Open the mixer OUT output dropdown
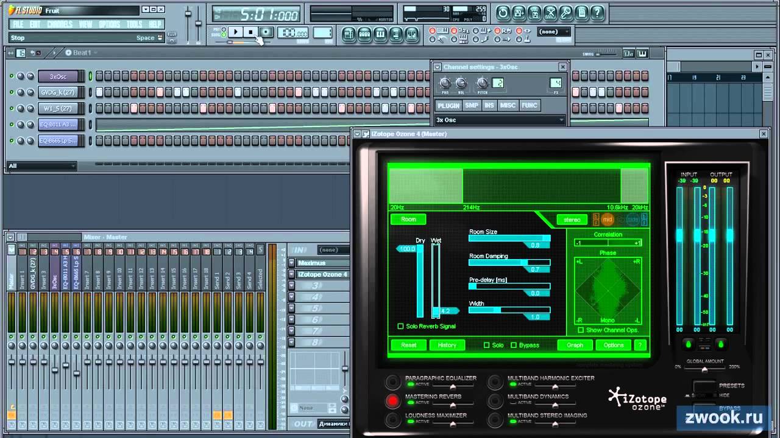The image size is (780, 438). (334, 424)
